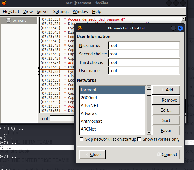Image resolution: width=194 pixels, height=170 pixels.
Task: Click the networks list scrollbar thumb
Action: (149, 93)
